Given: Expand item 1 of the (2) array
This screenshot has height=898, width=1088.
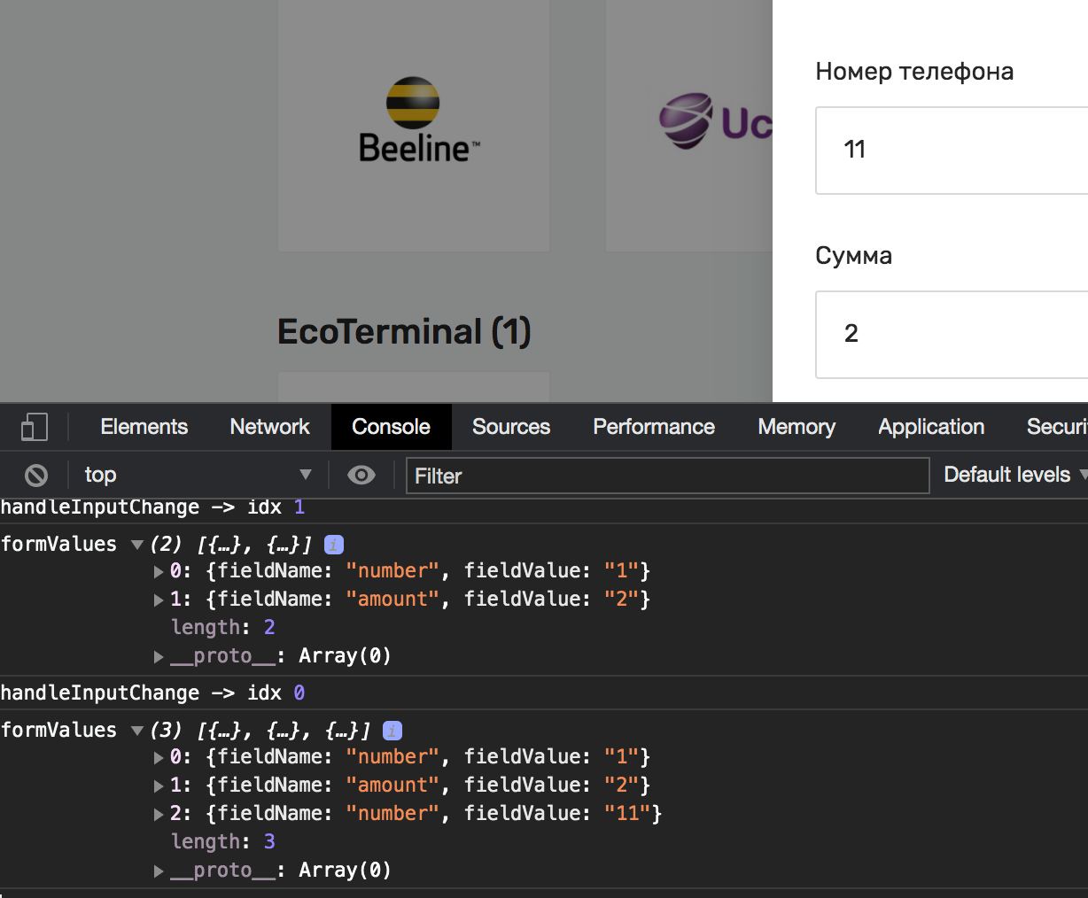Looking at the screenshot, I should click(x=159, y=600).
